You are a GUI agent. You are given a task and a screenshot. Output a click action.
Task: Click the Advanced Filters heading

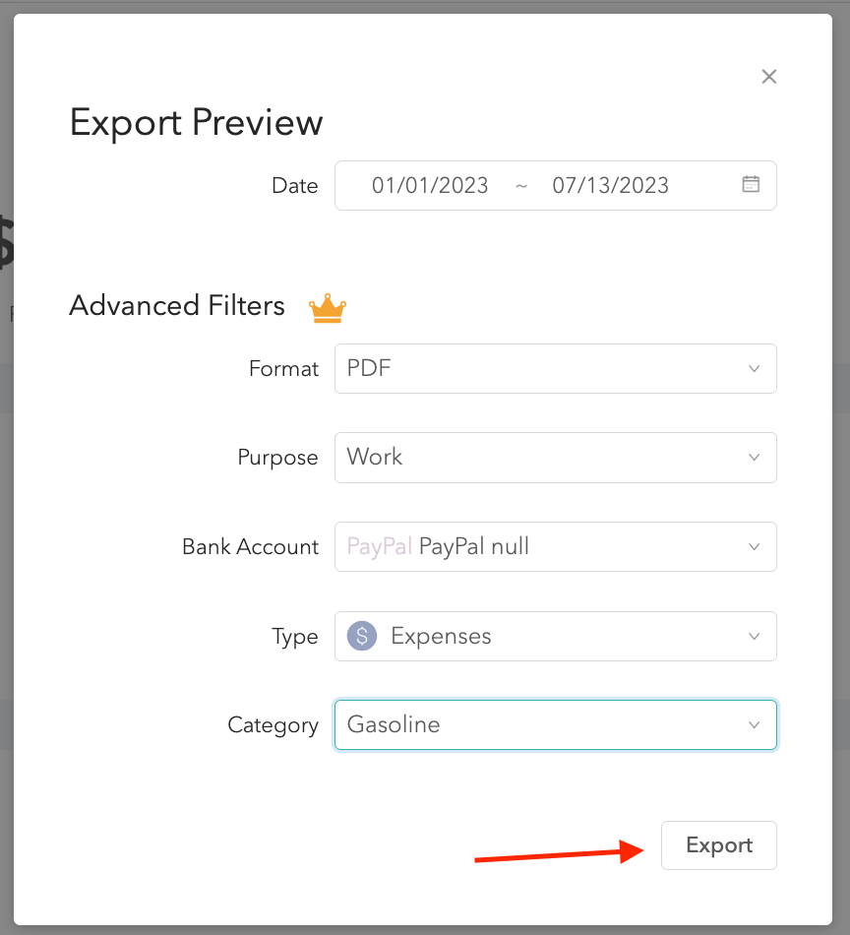[177, 306]
